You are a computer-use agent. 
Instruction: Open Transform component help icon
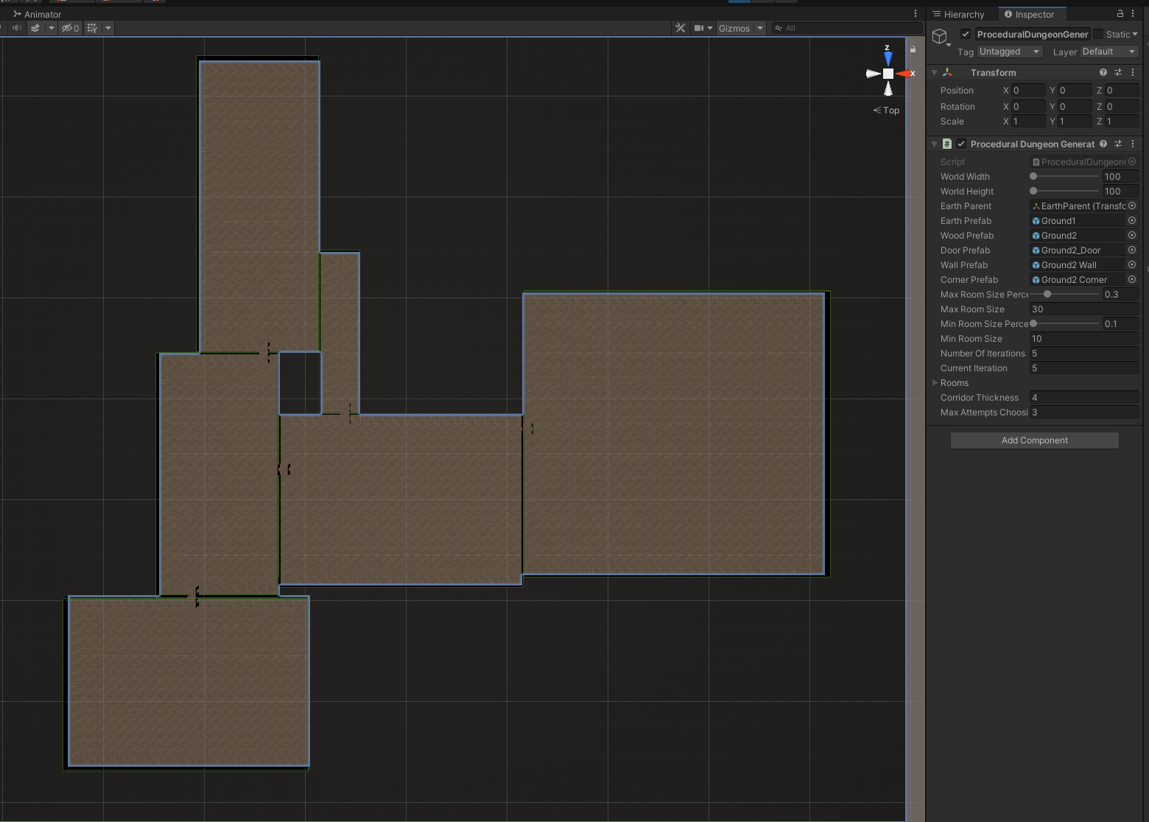[x=1103, y=72]
